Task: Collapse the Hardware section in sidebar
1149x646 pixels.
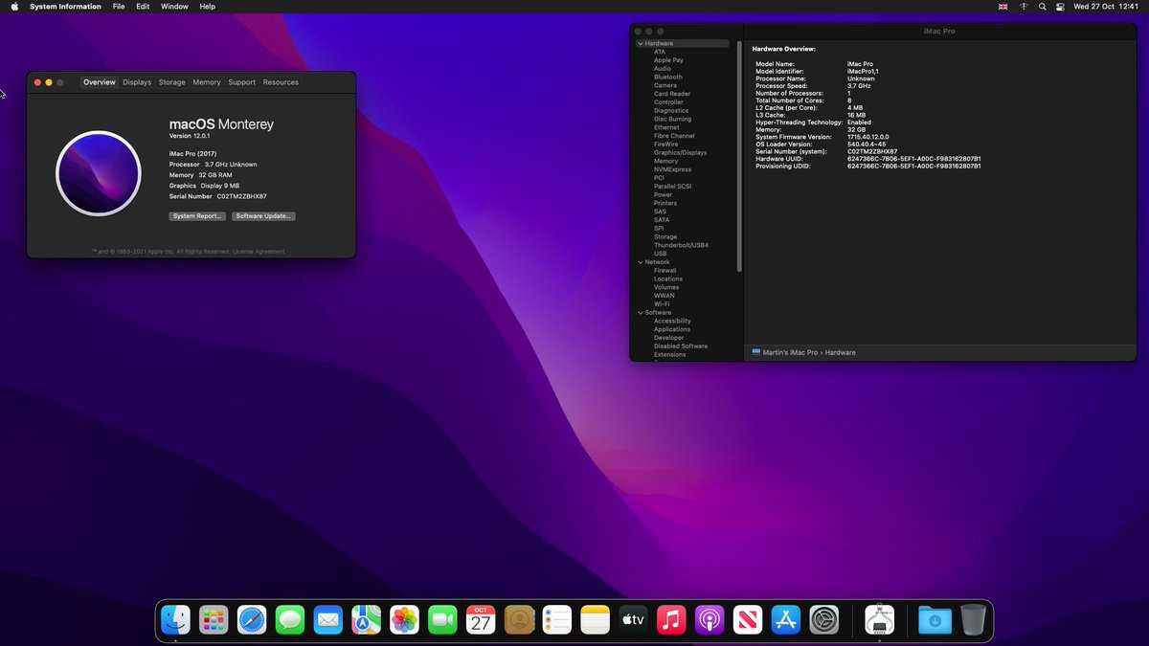Action: (641, 43)
